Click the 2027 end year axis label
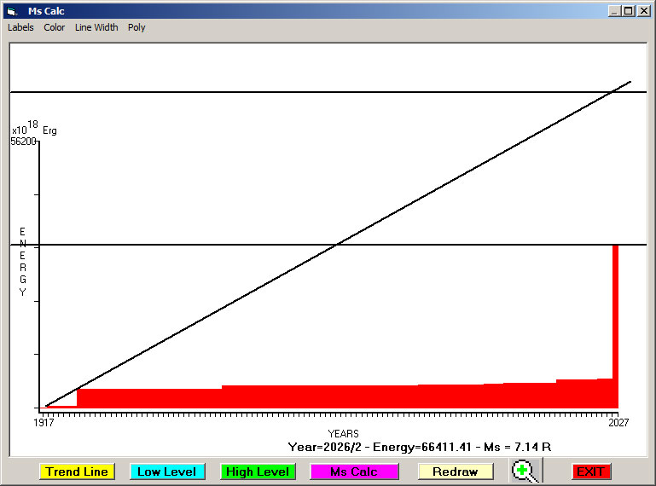This screenshot has height=486, width=656. (x=618, y=422)
